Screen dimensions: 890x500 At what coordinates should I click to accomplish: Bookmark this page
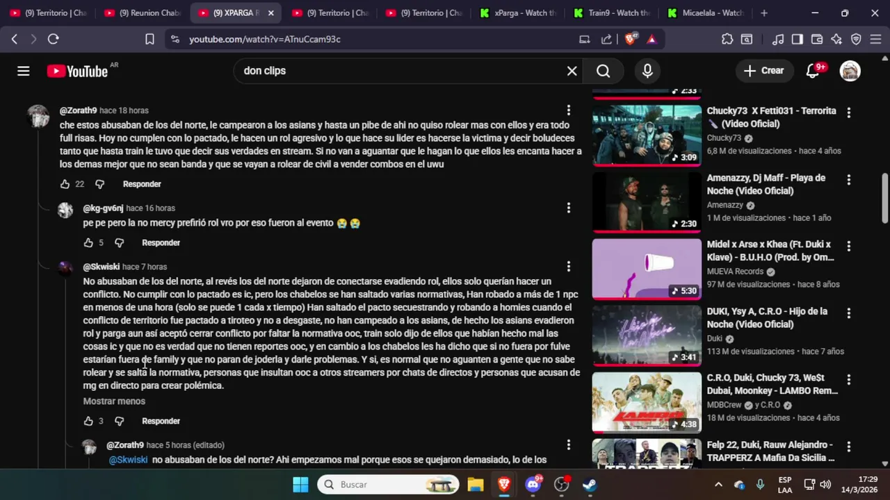click(149, 40)
